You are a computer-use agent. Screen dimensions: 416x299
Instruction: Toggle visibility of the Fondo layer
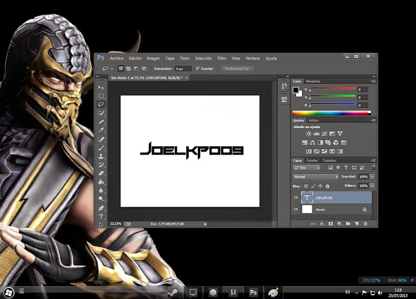coord(295,209)
